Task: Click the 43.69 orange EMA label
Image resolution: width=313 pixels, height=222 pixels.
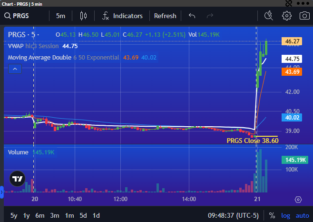Action: click(292, 72)
